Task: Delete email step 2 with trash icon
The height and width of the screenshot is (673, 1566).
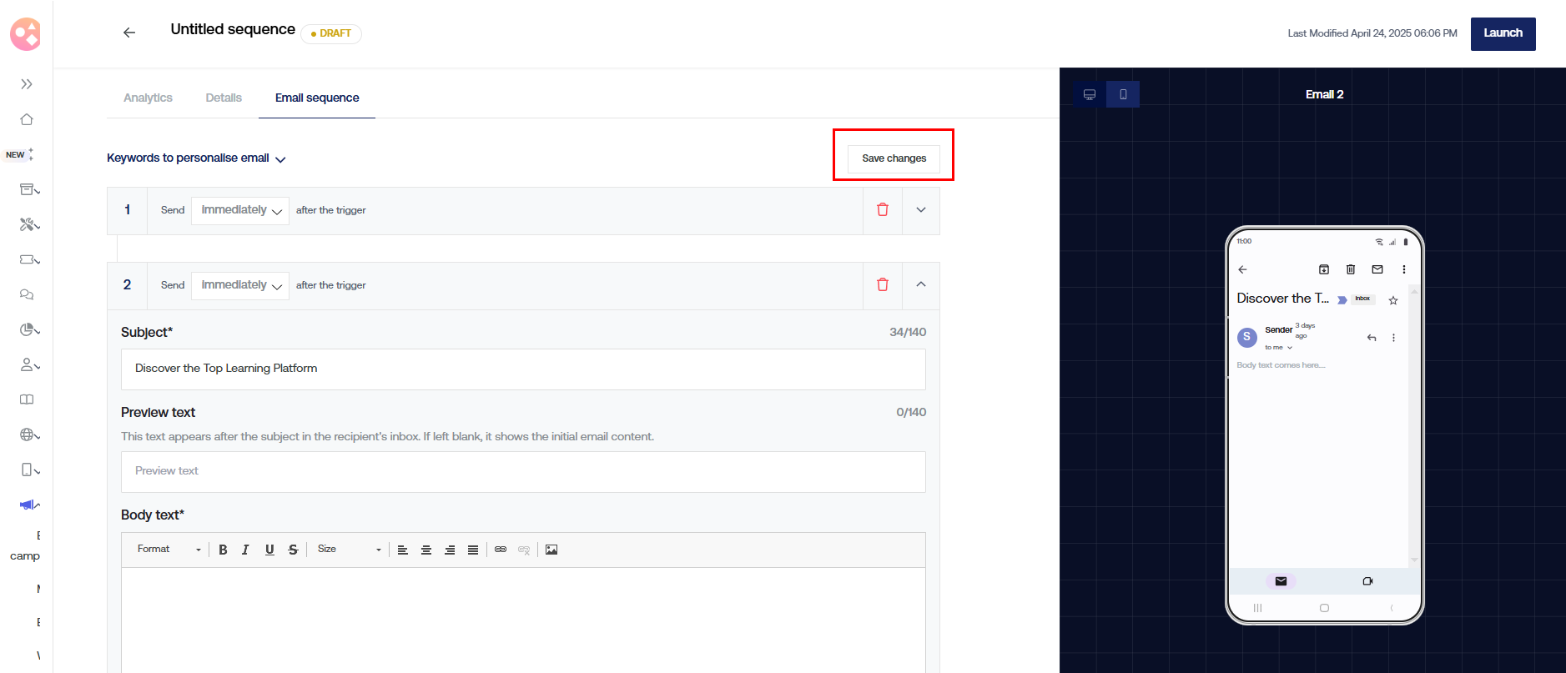Action: click(883, 285)
